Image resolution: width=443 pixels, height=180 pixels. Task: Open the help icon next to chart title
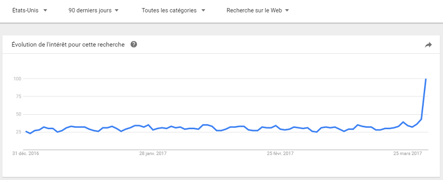point(134,45)
